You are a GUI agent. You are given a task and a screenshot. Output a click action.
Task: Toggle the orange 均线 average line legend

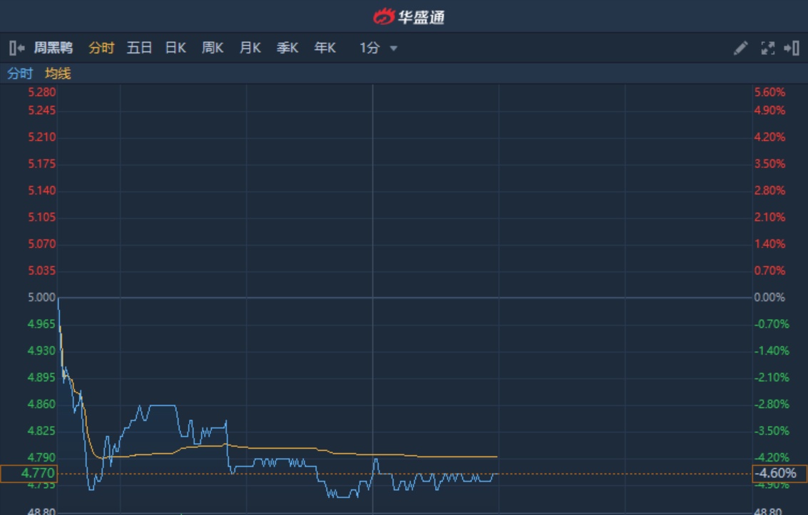pos(58,73)
